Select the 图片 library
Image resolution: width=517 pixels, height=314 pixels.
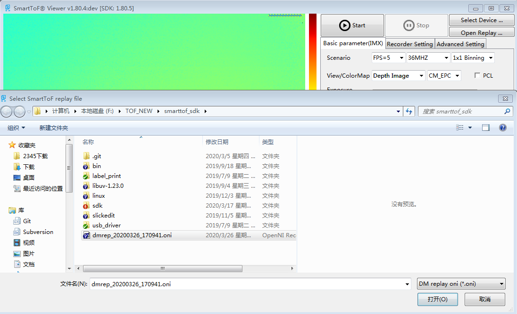tap(29, 254)
